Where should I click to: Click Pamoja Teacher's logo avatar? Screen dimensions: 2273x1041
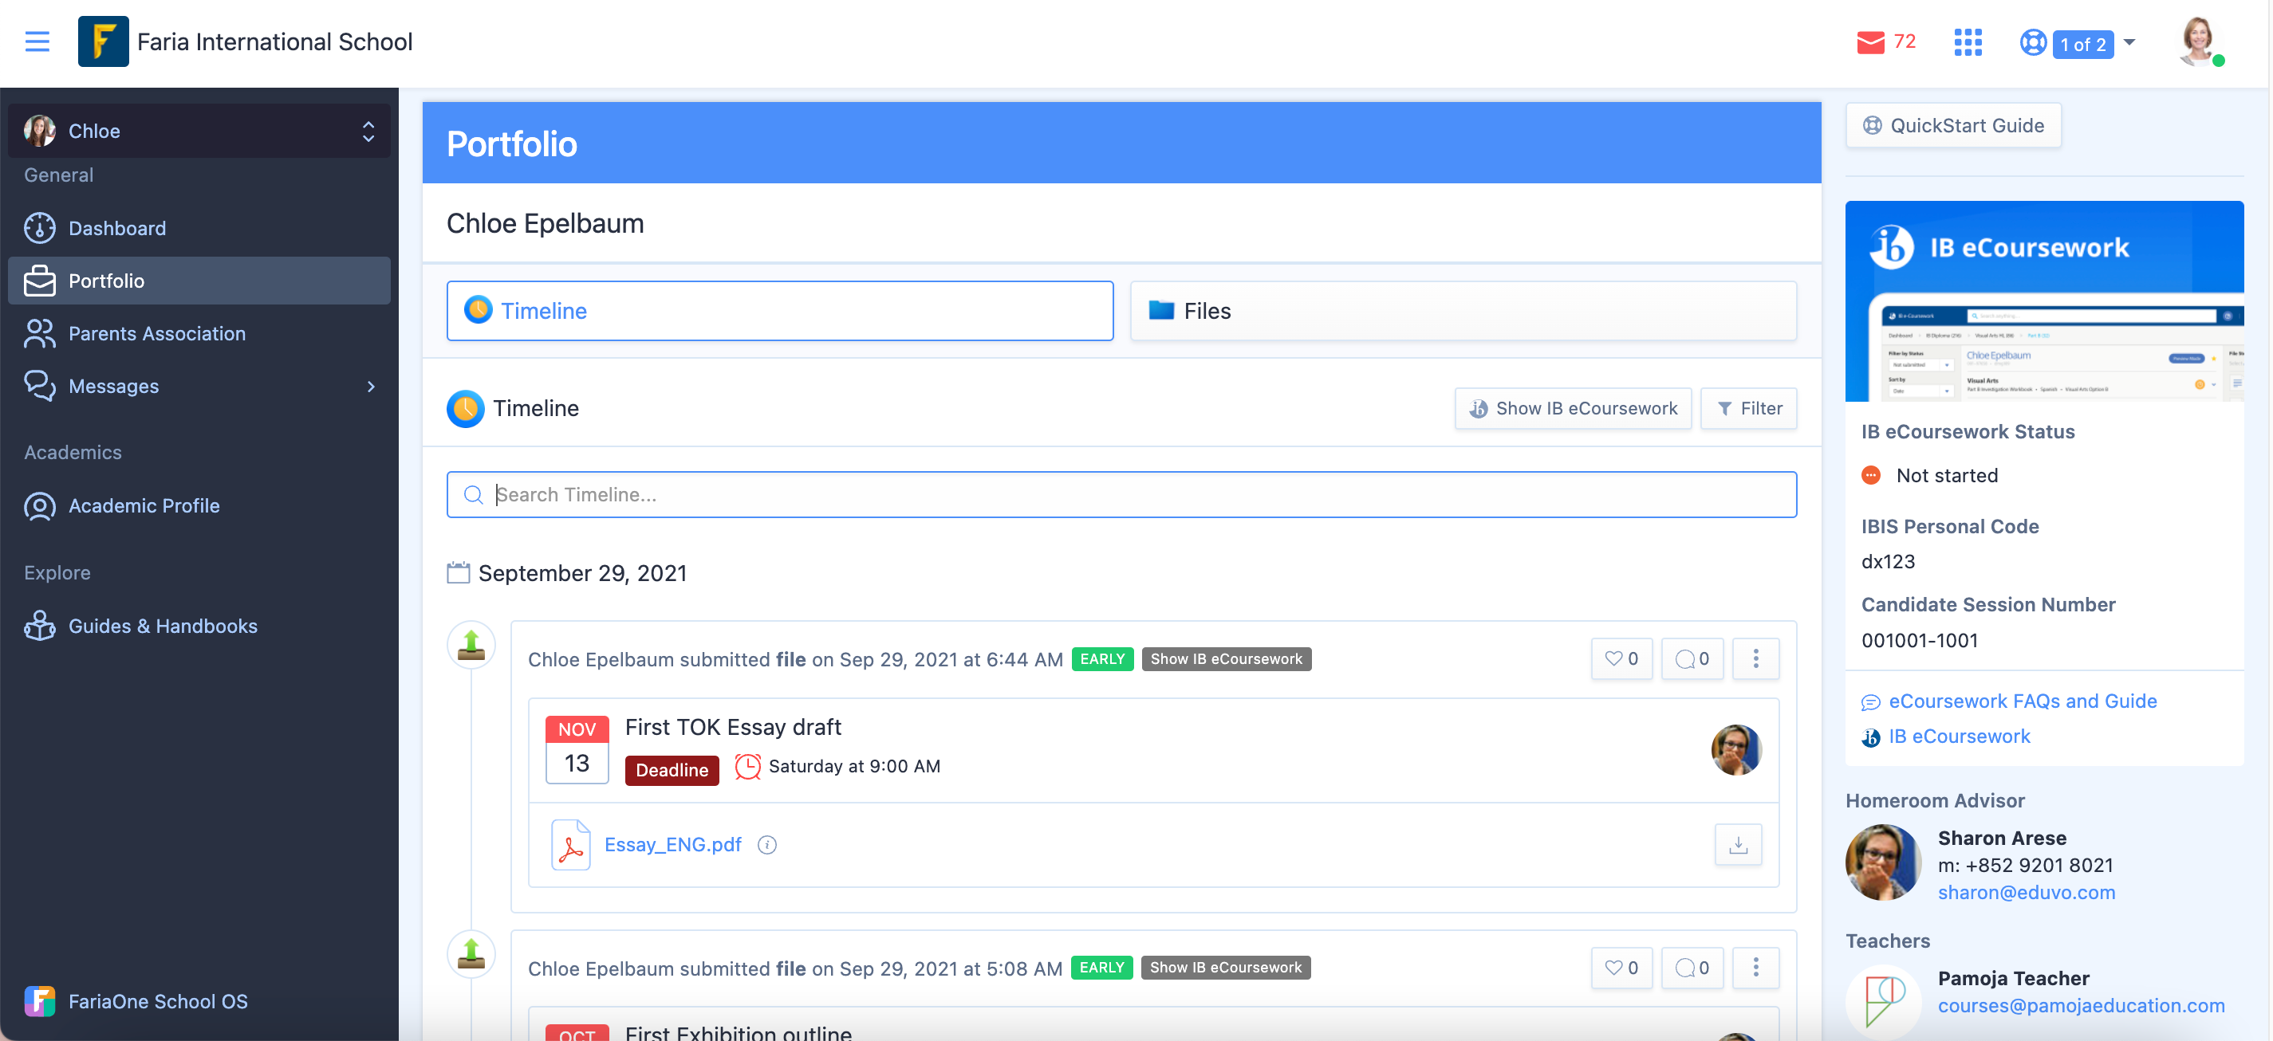(x=1883, y=1001)
